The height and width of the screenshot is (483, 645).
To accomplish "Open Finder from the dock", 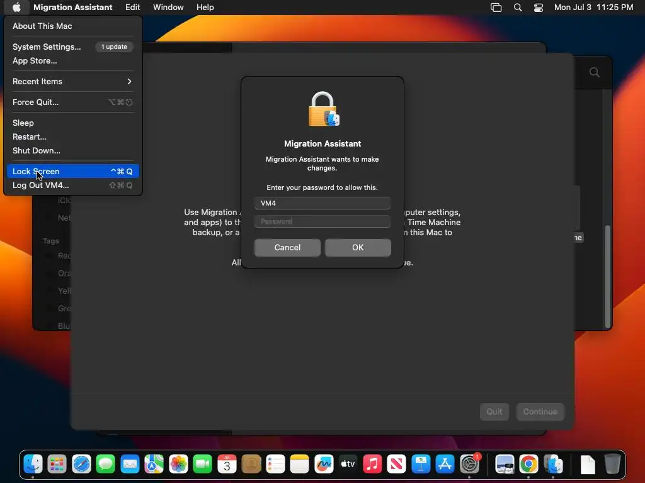I will tap(33, 464).
